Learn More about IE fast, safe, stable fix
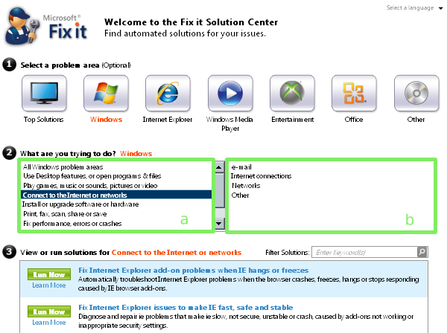 49,323
